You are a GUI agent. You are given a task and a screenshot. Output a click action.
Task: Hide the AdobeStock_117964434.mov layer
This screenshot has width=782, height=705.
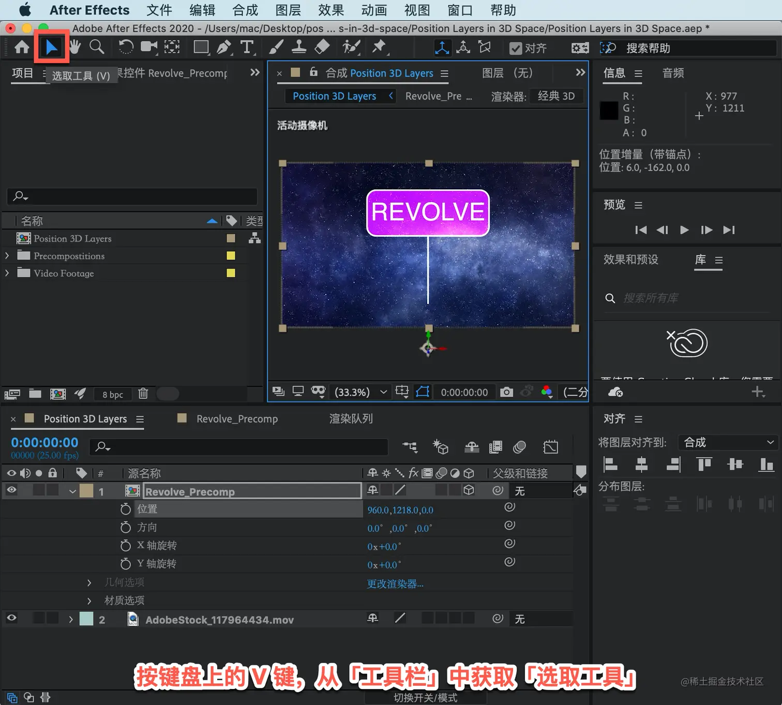click(11, 618)
